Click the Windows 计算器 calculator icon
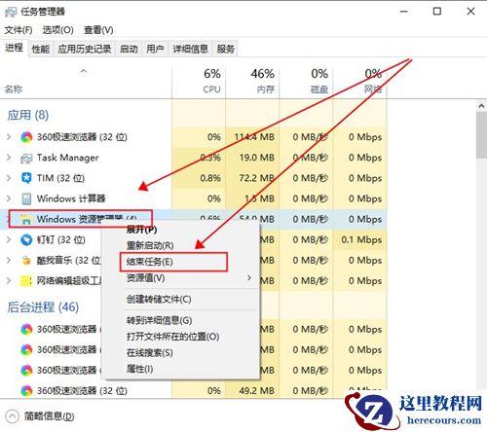The height and width of the screenshot is (432, 487). point(26,198)
